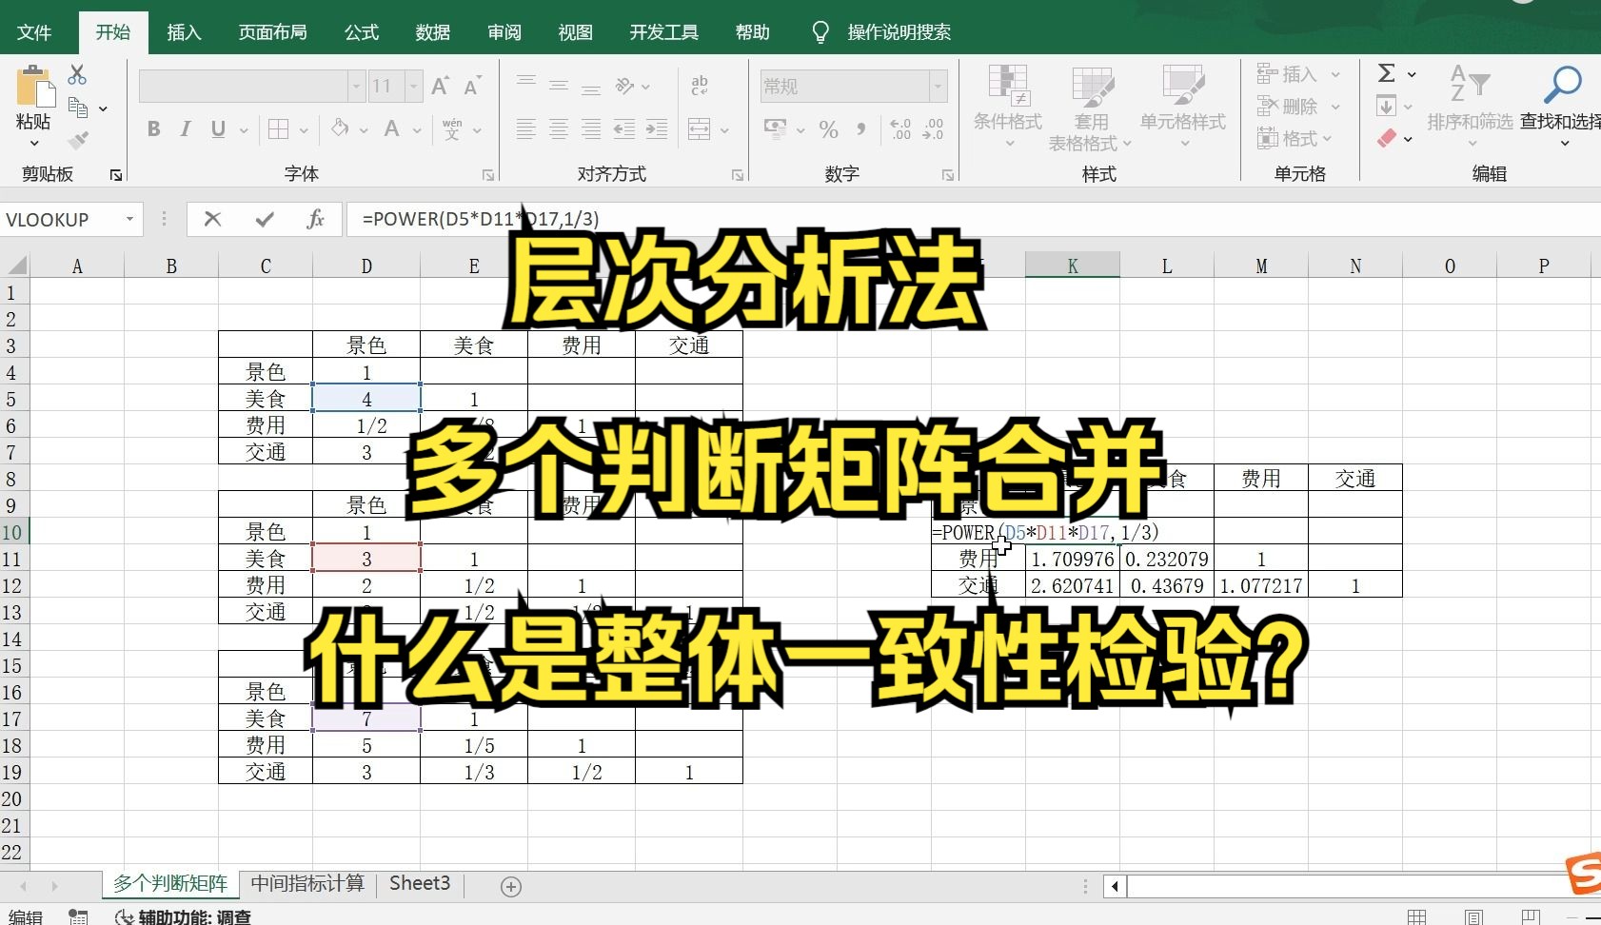The image size is (1601, 925).
Task: Click Align Left
Action: [x=526, y=129]
